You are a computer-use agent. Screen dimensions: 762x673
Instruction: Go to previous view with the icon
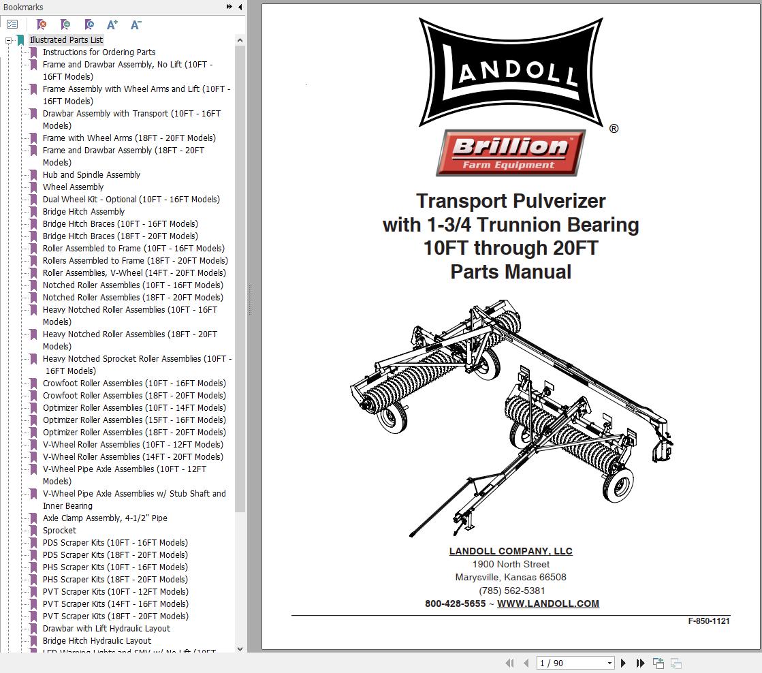click(658, 662)
